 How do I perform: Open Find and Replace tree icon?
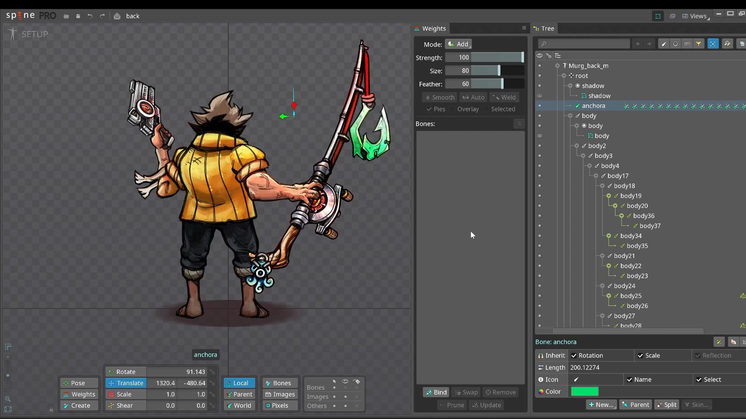click(x=727, y=44)
